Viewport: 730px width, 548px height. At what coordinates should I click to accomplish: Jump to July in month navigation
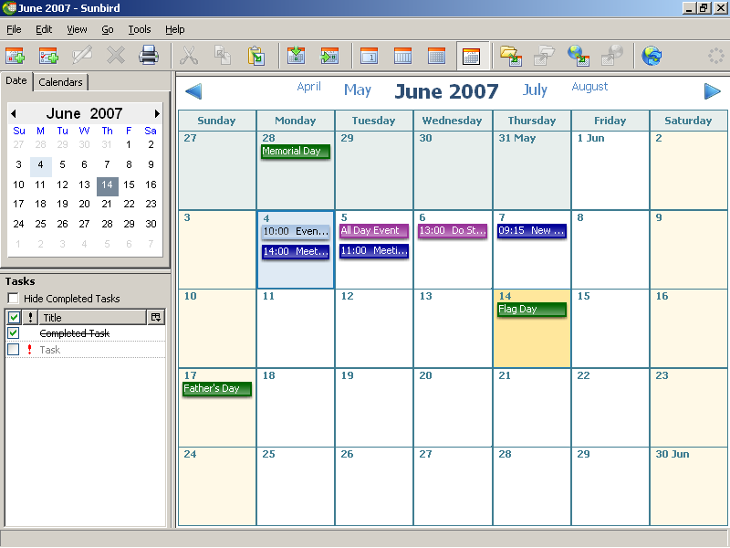tap(535, 90)
